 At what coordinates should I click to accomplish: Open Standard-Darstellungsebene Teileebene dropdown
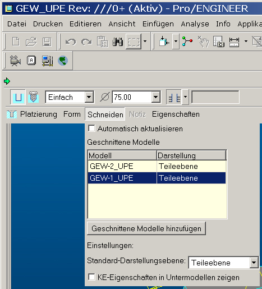(254, 263)
